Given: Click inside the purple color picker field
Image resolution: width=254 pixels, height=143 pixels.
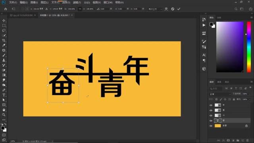Looking at the screenshot, I should click(230, 47).
